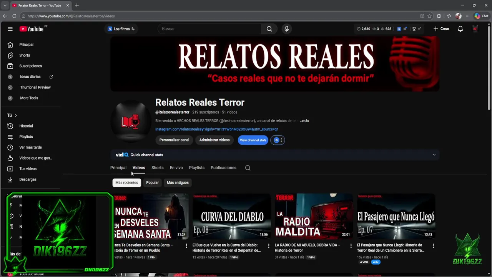Open options for Semana Santa video
The height and width of the screenshot is (277, 492).
point(186,245)
